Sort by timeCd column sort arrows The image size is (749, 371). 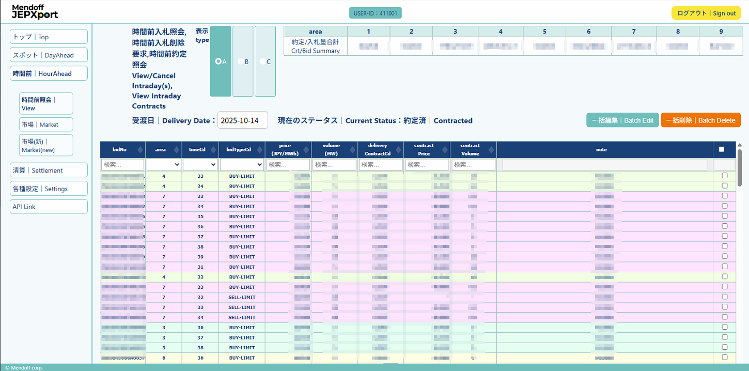(x=213, y=150)
